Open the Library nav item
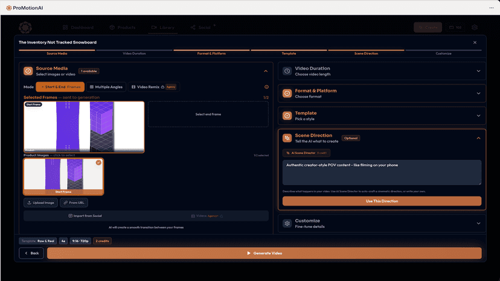This screenshot has height=281, width=500. click(x=163, y=27)
